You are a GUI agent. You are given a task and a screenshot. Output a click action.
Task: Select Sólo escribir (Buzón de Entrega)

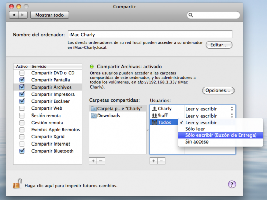[220, 135]
